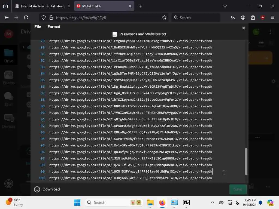Image resolution: width=279 pixels, height=209 pixels.
Task: Open Photos section in MEGA sidebar
Action: pos(8,78)
